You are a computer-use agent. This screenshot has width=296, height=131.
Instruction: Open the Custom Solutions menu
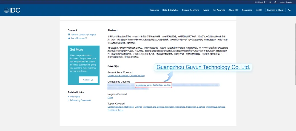(x=190, y=10)
